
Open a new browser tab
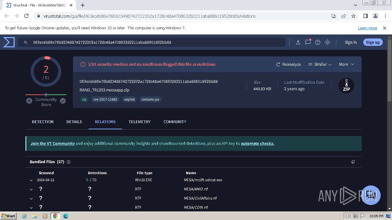click(83, 5)
